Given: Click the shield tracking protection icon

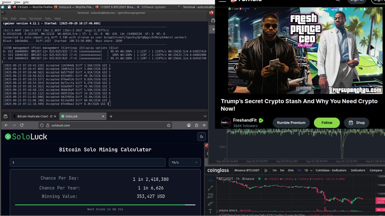Looking at the screenshot, I should coord(42,125).
